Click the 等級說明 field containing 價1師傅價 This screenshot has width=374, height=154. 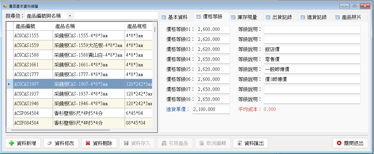(312, 79)
